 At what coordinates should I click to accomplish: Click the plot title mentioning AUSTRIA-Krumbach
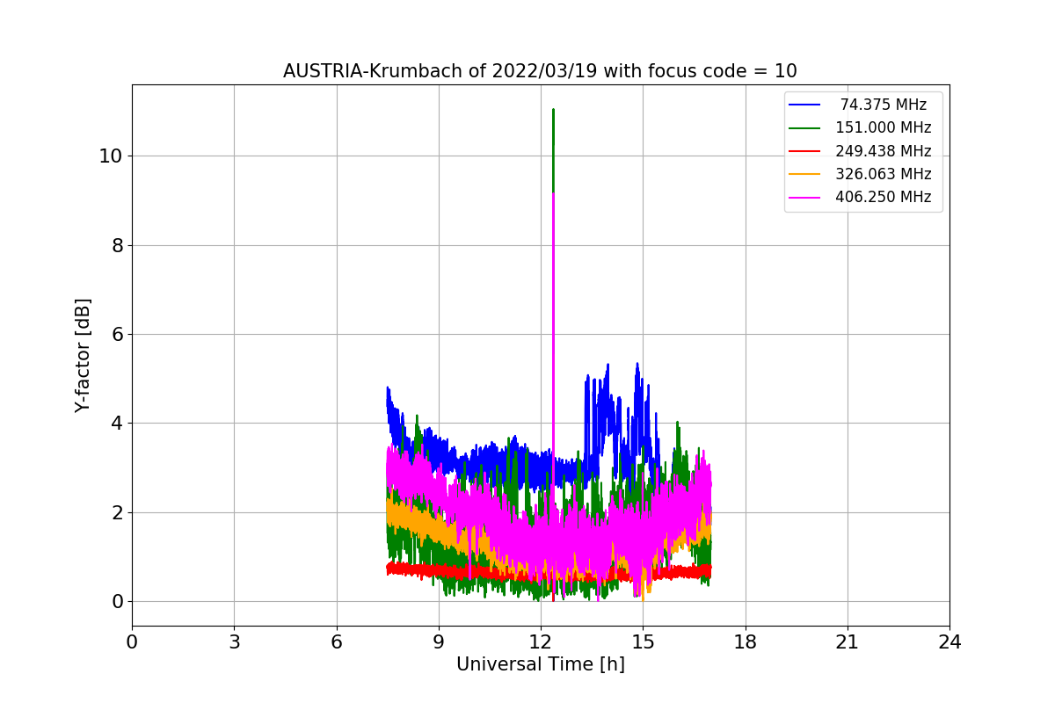[540, 71]
